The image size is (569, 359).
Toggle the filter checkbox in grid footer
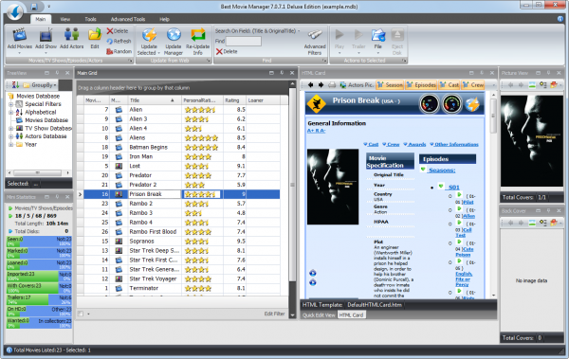81,314
